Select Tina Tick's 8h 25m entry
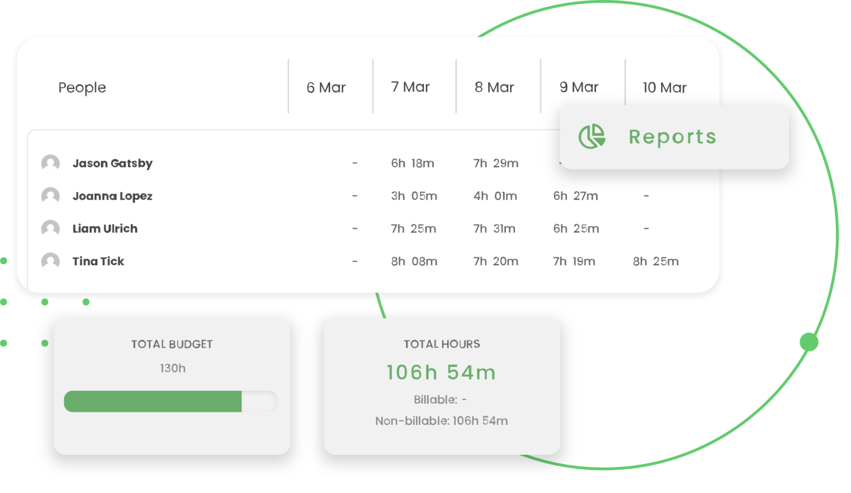This screenshot has height=493, width=851. tap(655, 261)
